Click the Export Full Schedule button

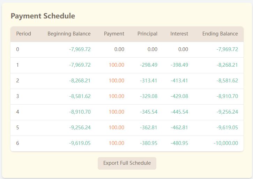[x=127, y=163]
